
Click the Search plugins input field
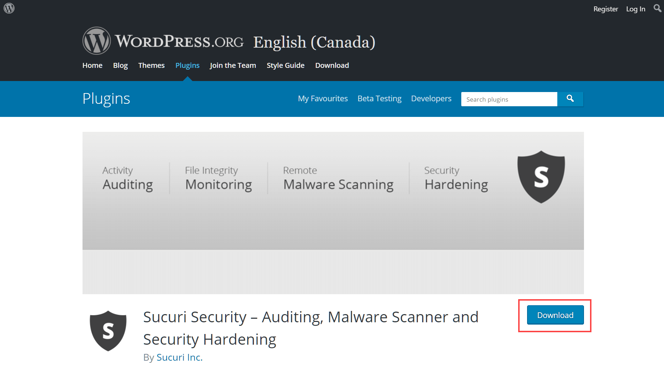click(509, 99)
